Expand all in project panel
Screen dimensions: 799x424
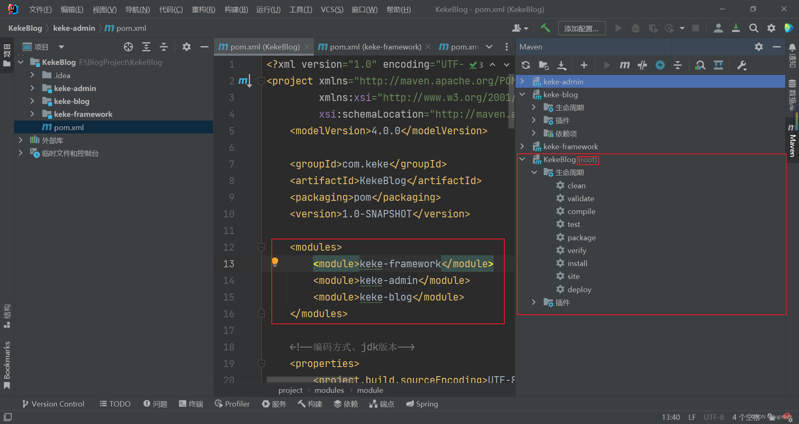[x=146, y=47]
